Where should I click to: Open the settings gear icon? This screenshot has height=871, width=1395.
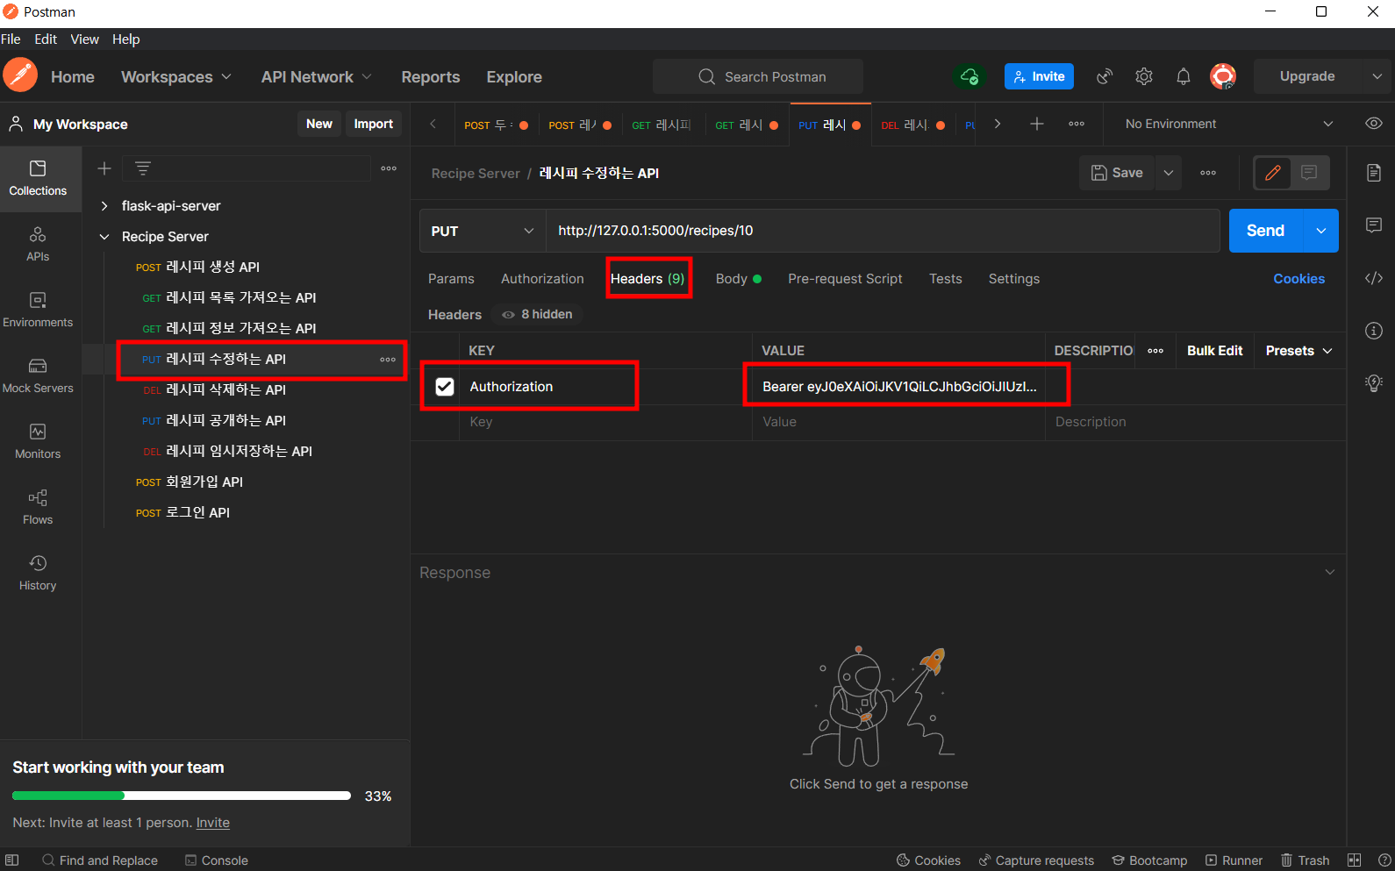tap(1144, 76)
